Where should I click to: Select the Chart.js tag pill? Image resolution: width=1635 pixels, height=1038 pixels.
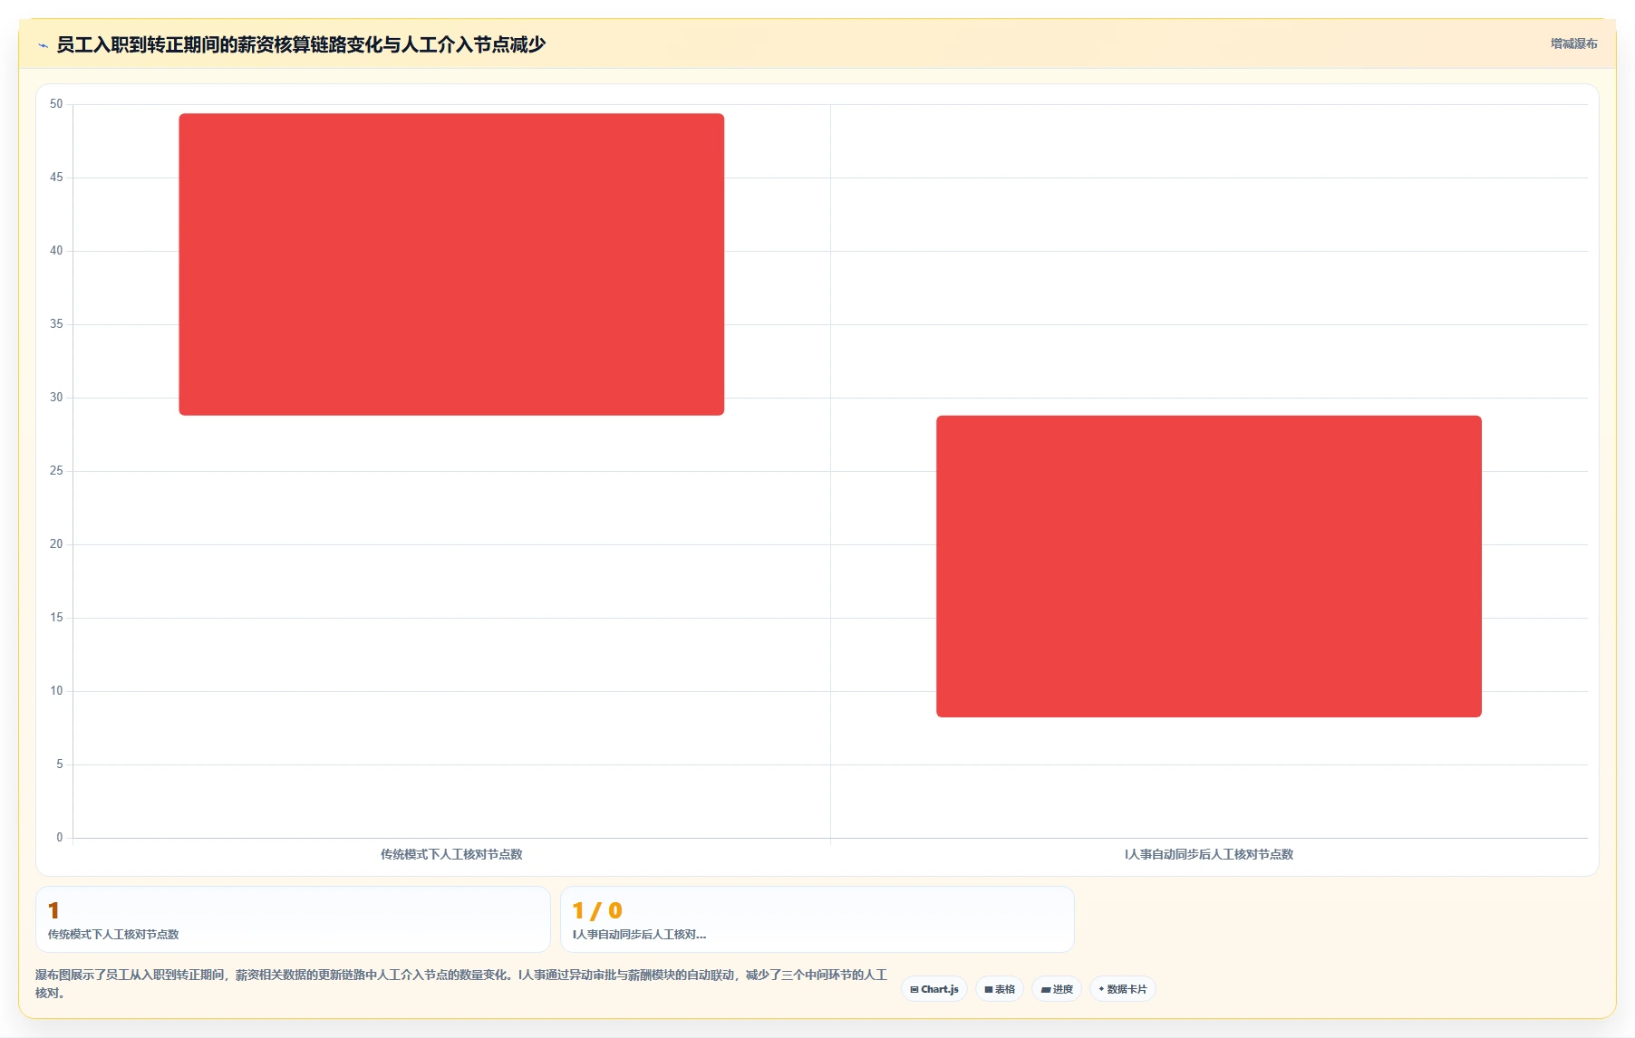coord(934,989)
